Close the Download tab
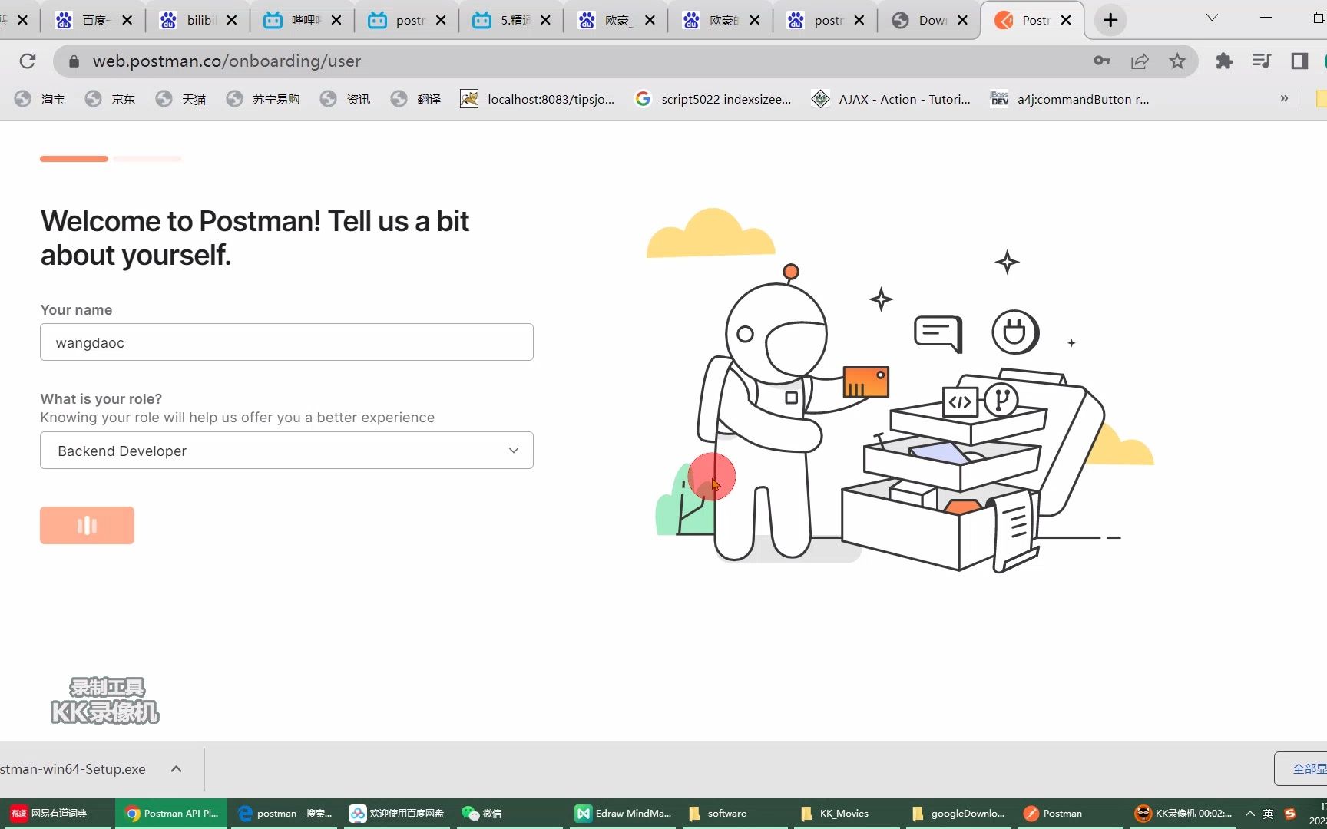This screenshot has height=829, width=1327. [962, 20]
